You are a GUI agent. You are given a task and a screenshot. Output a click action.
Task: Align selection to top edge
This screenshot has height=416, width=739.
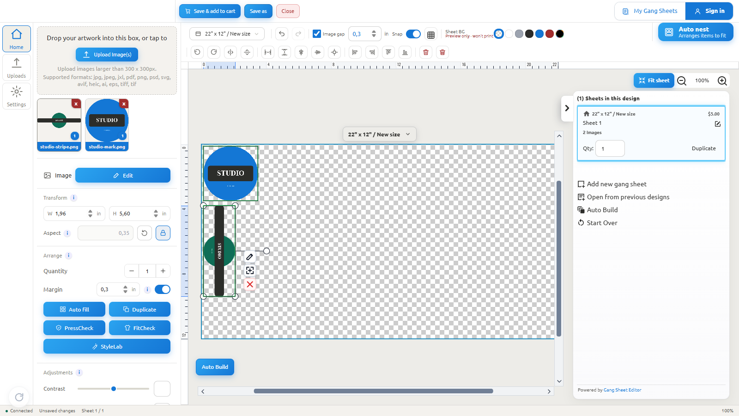[388, 52]
